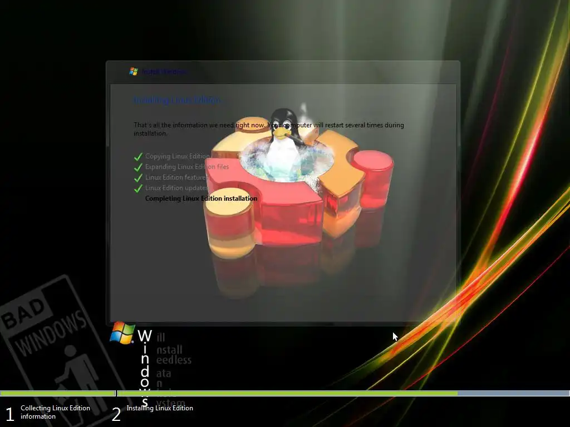This screenshot has height=427, width=570.
Task: Click the first progress bar segment for step 1
Action: (57, 393)
